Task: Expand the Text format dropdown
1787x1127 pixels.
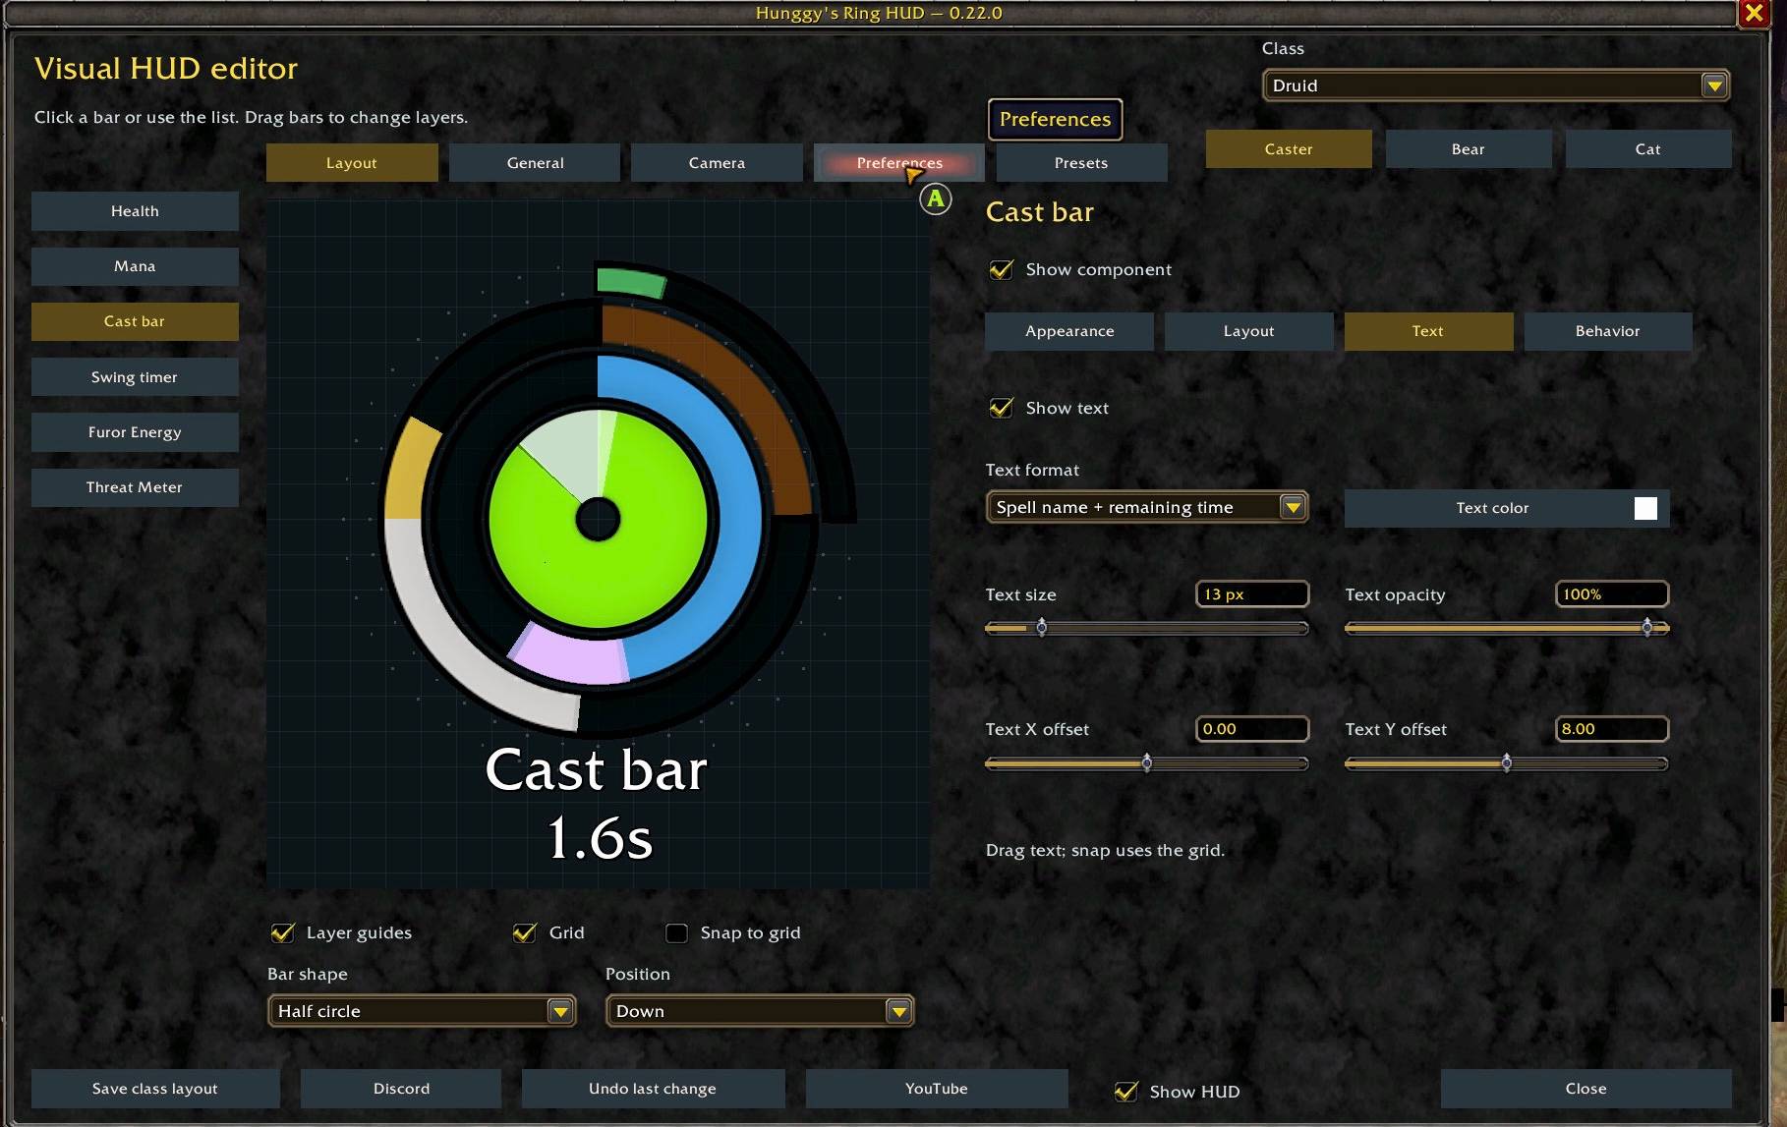Action: (1146, 507)
